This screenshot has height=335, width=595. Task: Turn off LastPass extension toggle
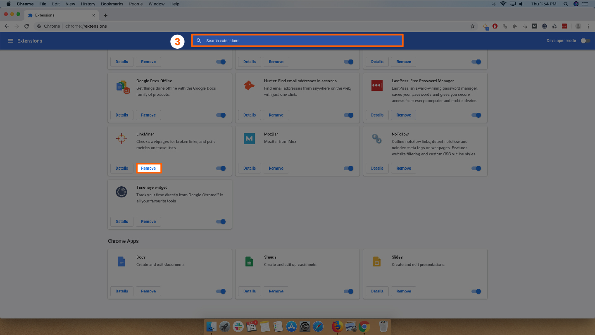476,115
